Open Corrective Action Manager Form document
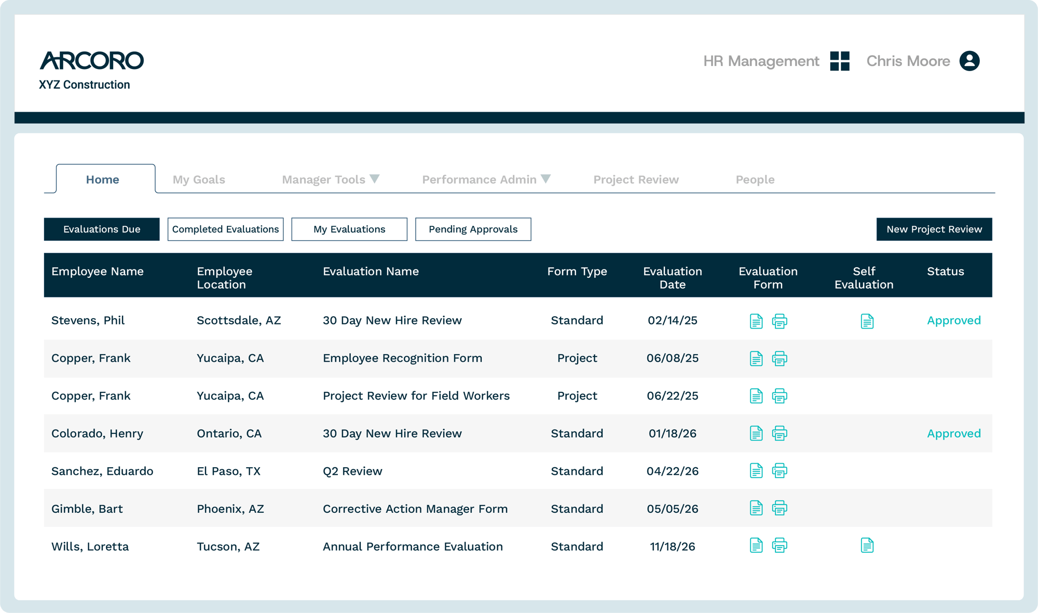The height and width of the screenshot is (613, 1038). 756,508
